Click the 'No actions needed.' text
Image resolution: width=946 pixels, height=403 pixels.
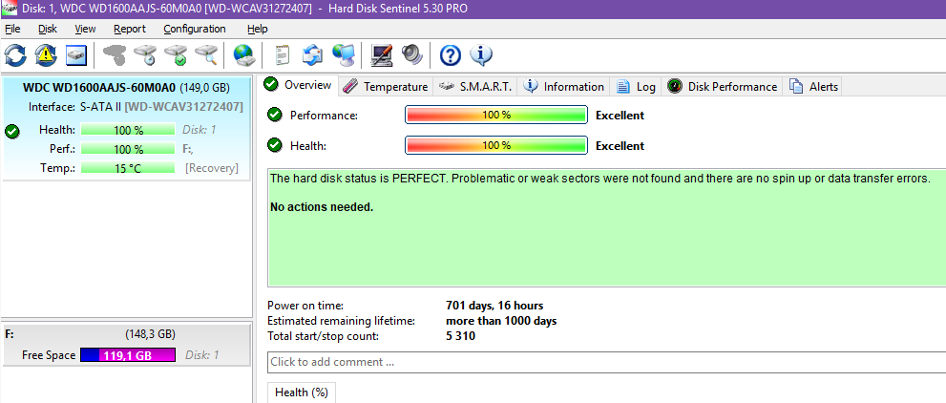pos(322,207)
